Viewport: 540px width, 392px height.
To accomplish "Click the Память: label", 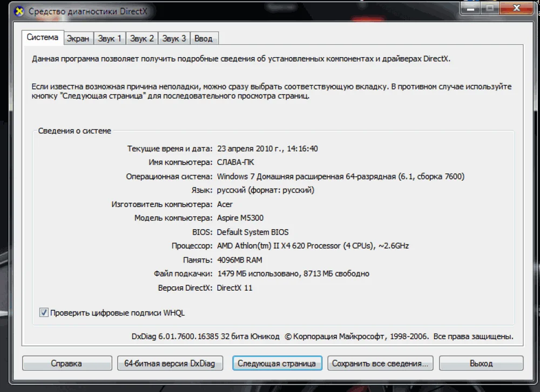I will point(198,260).
